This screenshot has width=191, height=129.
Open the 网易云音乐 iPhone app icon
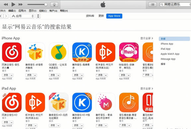12,52
